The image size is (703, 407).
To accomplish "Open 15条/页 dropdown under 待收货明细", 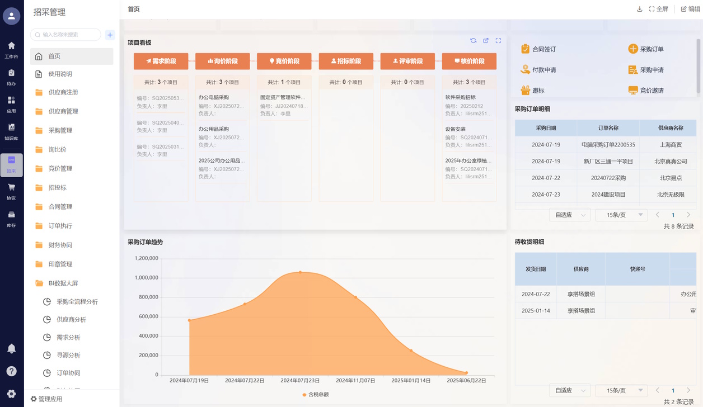I will point(621,390).
